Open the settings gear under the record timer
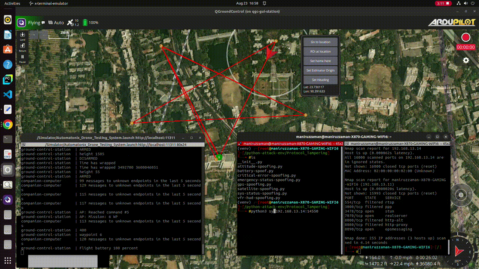The height and width of the screenshot is (269, 479). (466, 60)
